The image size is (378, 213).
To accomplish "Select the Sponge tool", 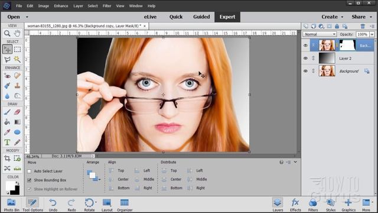I will 17,96.
